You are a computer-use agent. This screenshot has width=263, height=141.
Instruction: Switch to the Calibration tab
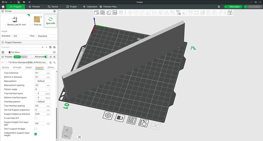(x=90, y=7)
